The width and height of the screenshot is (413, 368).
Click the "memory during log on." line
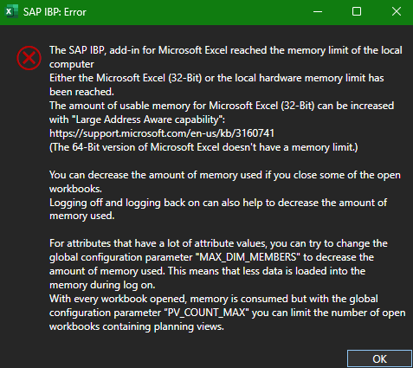pyautogui.click(x=102, y=285)
